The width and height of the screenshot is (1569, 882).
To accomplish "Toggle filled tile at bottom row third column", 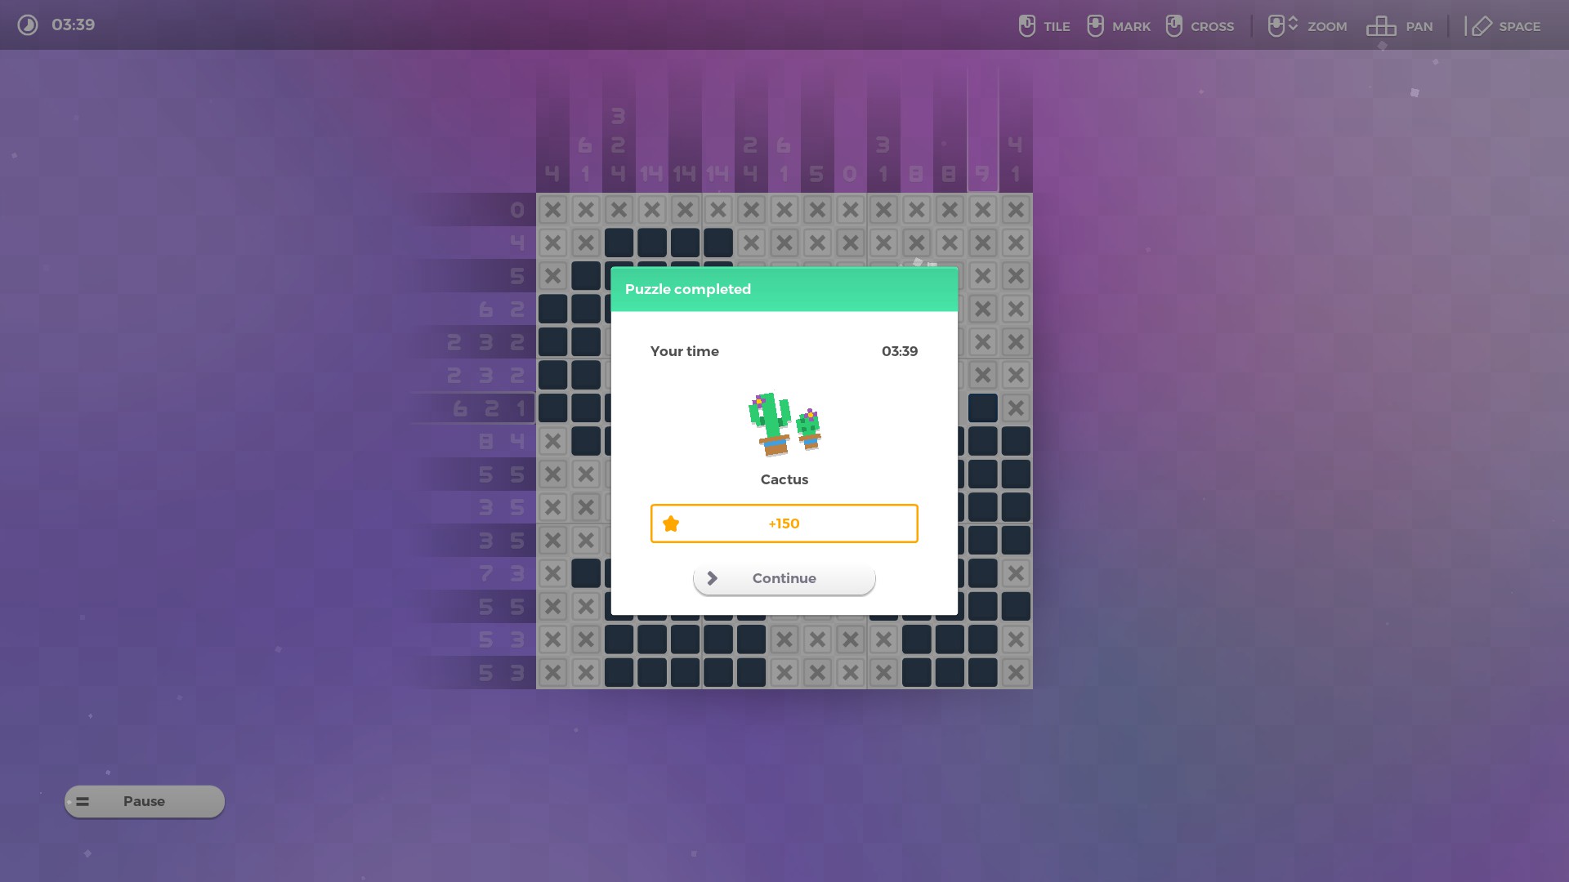I will 619,673.
